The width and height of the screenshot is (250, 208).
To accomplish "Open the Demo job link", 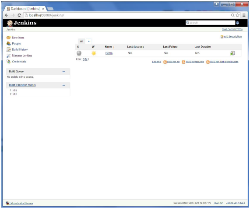I will (109, 53).
